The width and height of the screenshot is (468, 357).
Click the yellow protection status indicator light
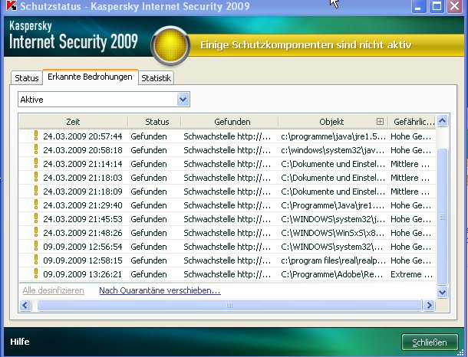pyautogui.click(x=170, y=46)
